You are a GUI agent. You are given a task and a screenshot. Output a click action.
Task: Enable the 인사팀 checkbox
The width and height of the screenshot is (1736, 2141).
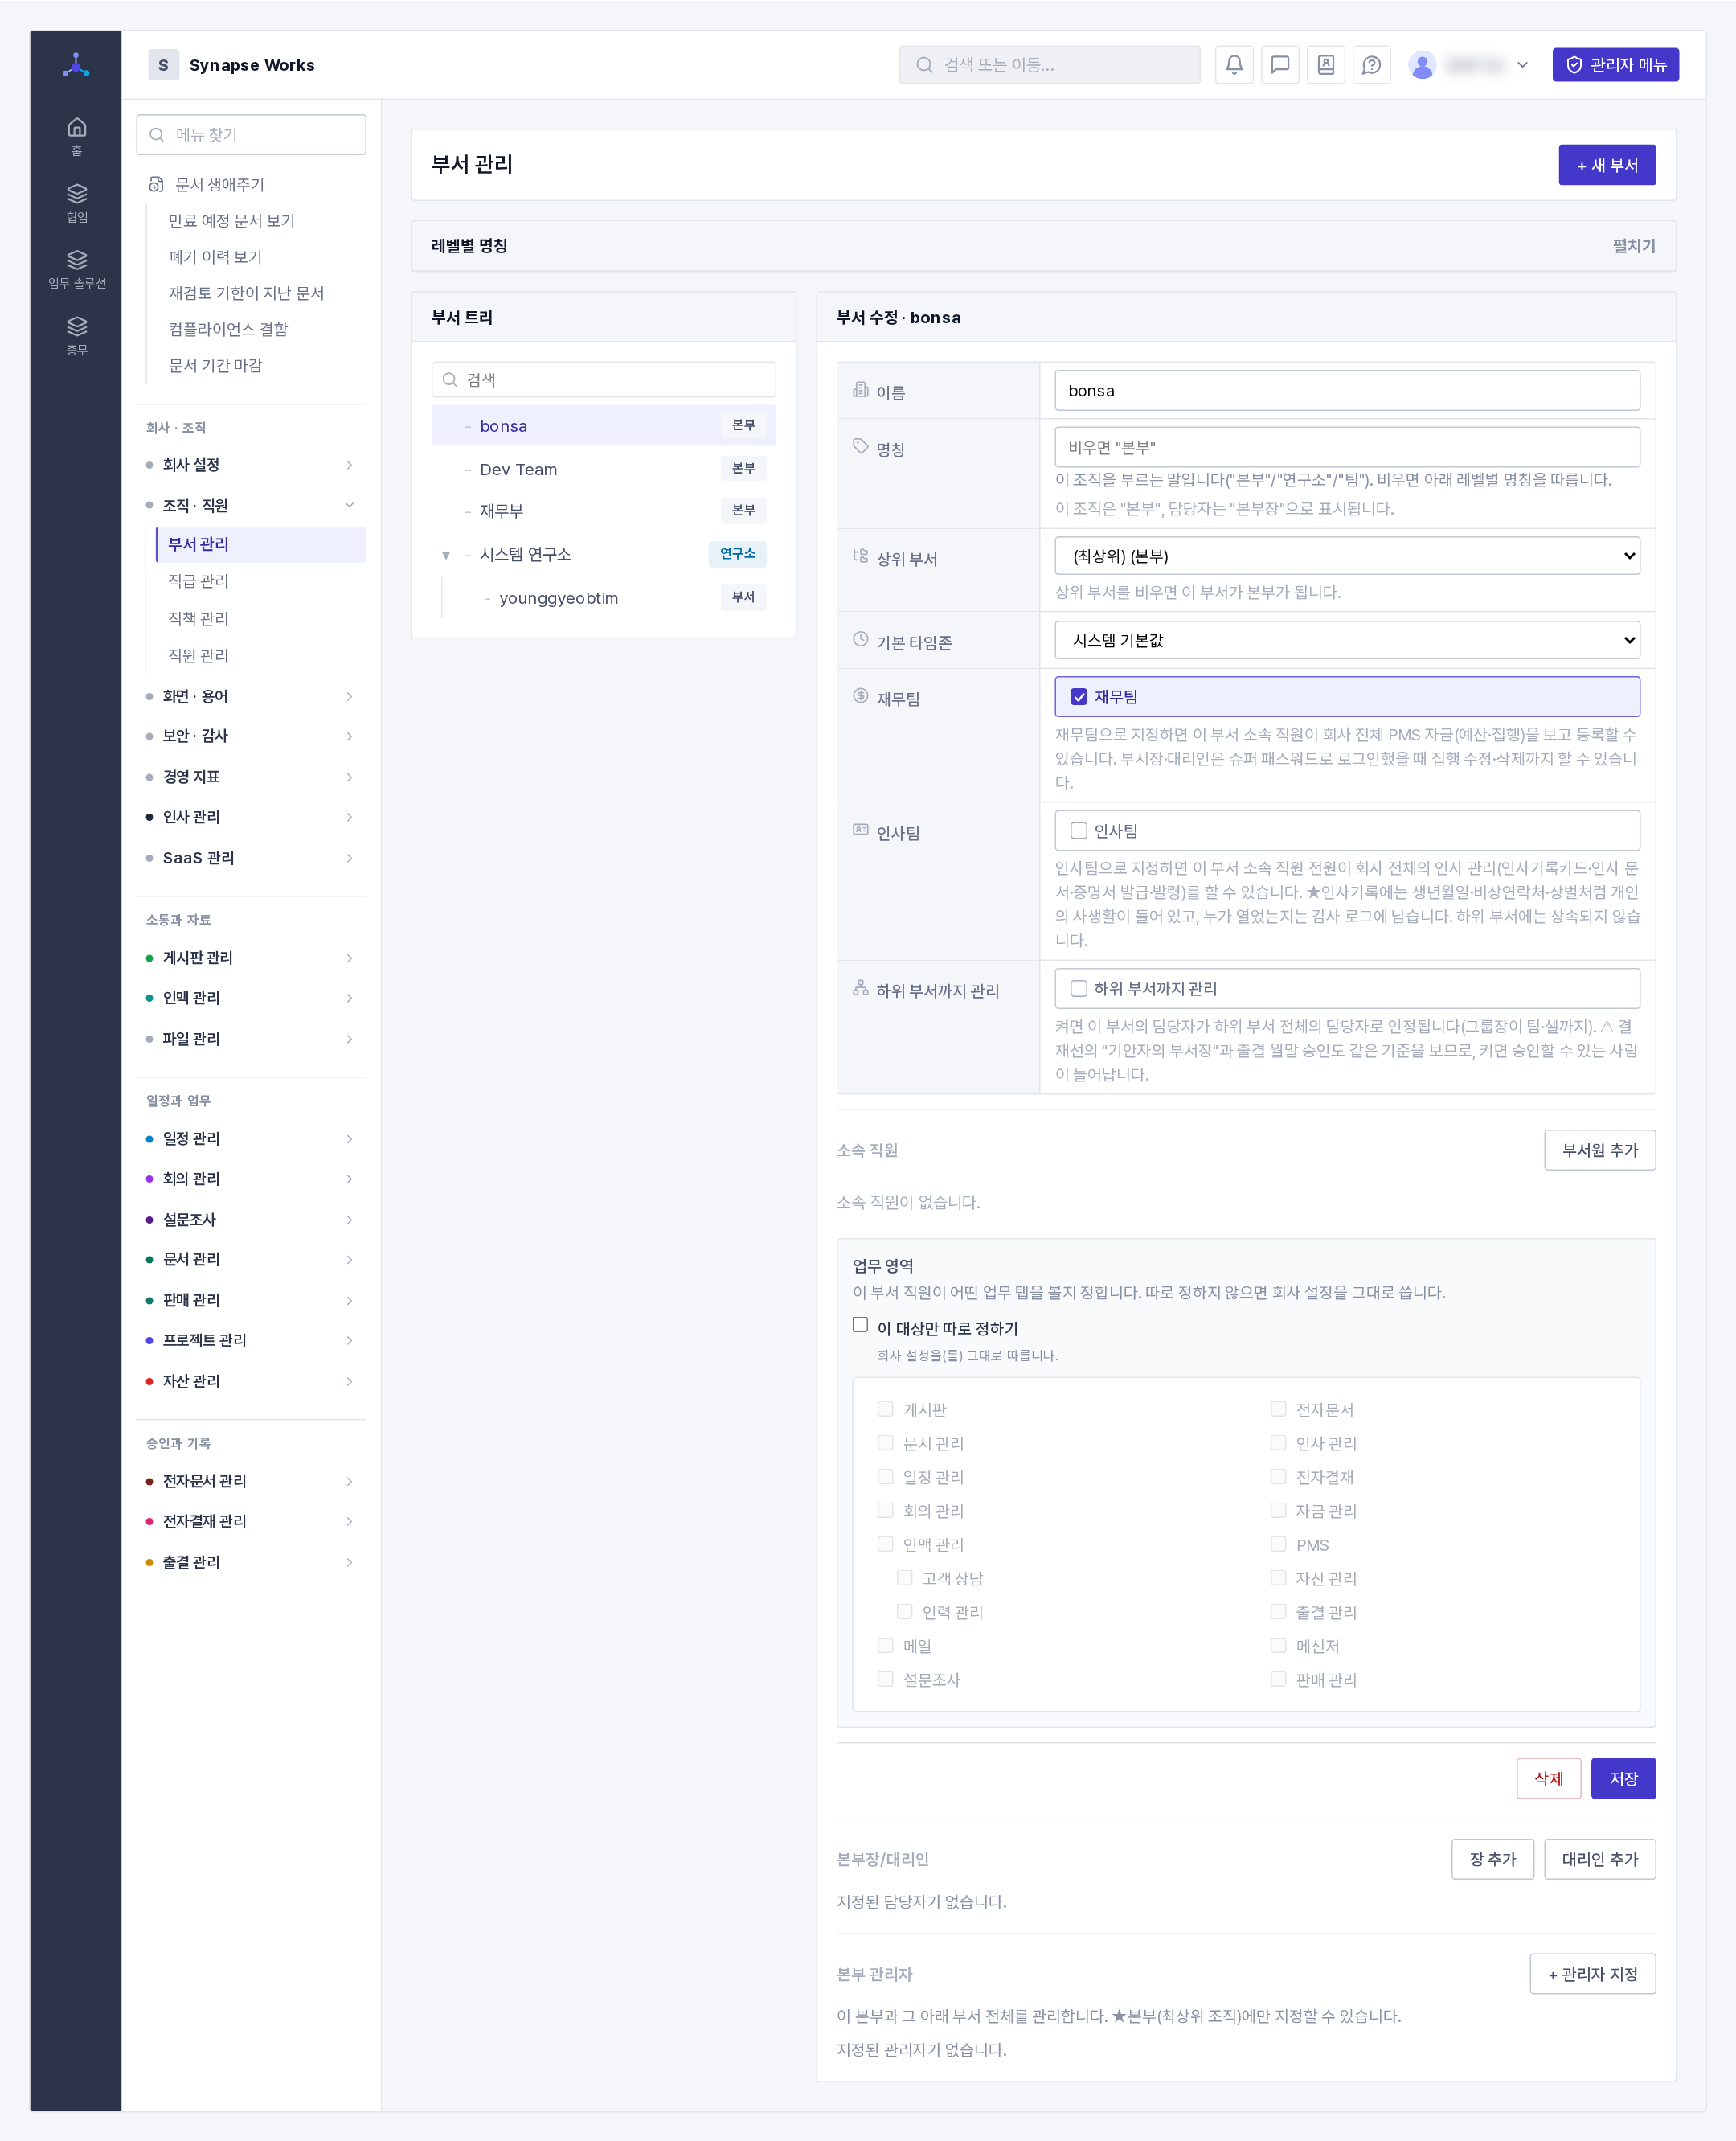pyautogui.click(x=1079, y=831)
